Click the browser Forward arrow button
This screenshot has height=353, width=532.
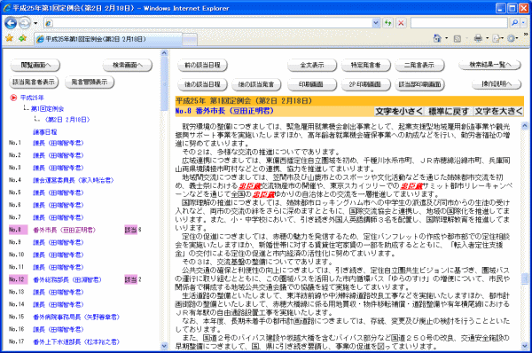25,23
